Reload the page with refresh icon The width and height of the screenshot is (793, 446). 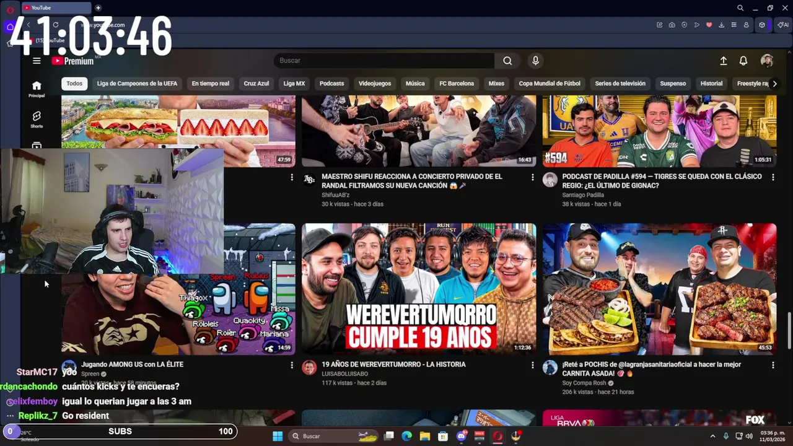point(56,25)
